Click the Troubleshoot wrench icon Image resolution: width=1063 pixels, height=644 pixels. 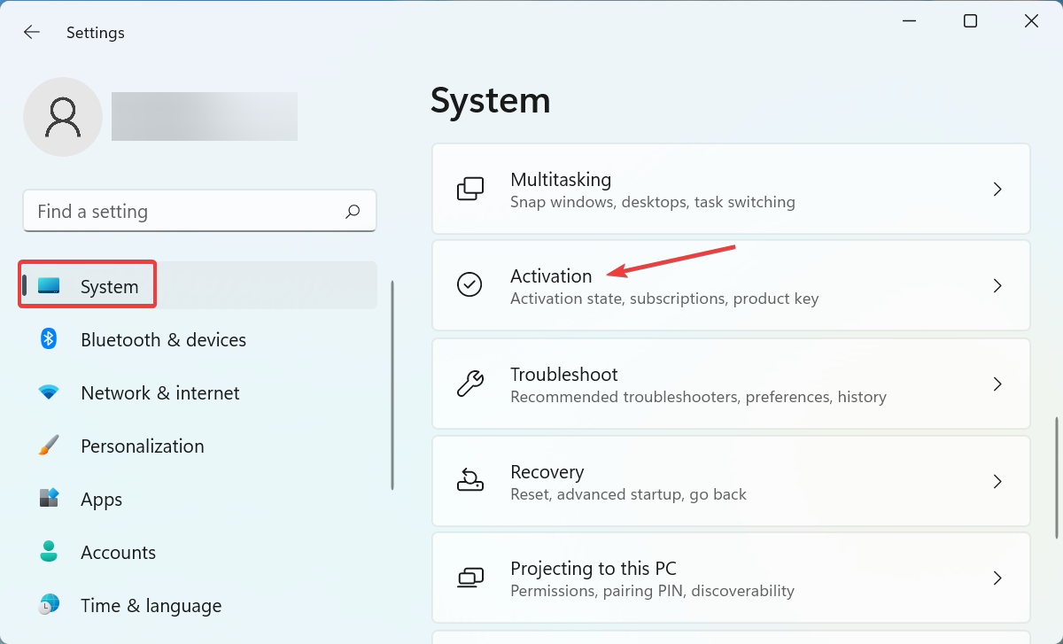(469, 383)
